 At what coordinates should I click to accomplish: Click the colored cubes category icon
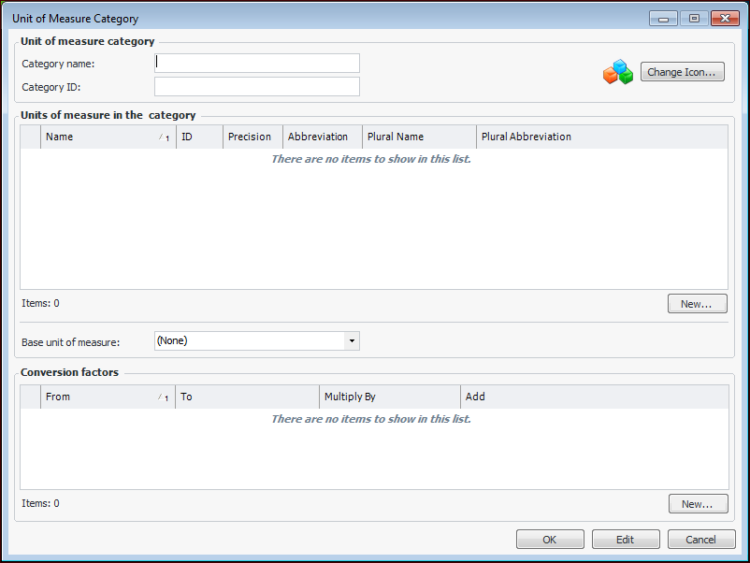coord(617,72)
